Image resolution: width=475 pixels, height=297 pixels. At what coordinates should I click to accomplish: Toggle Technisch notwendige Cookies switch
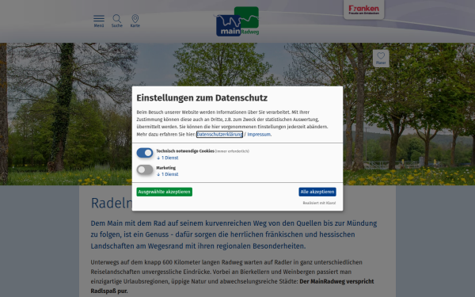[145, 153]
